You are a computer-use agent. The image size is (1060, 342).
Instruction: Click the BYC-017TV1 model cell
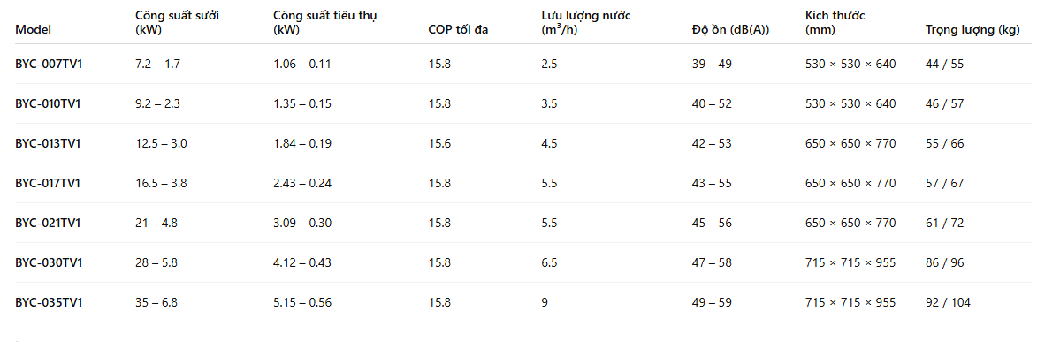tap(49, 183)
